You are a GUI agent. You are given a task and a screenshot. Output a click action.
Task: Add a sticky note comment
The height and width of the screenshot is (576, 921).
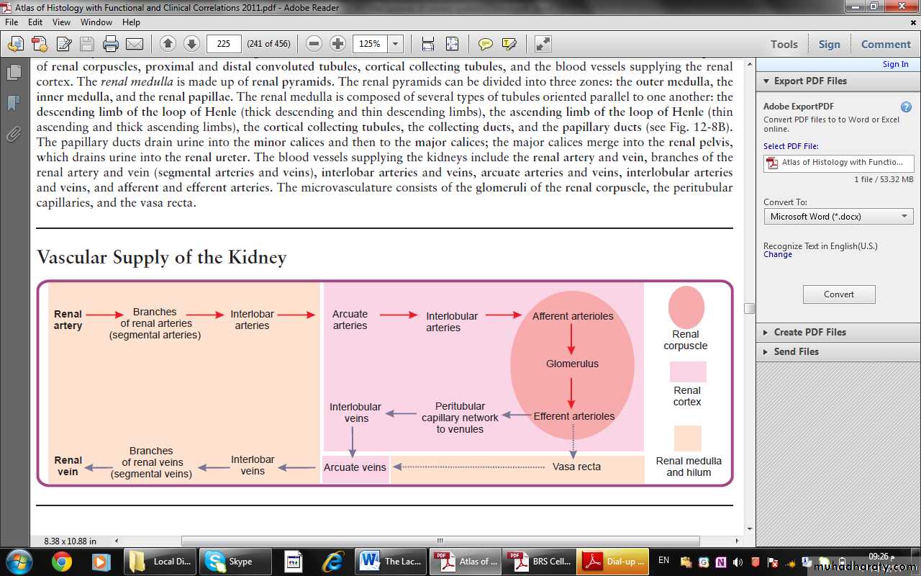click(x=486, y=44)
